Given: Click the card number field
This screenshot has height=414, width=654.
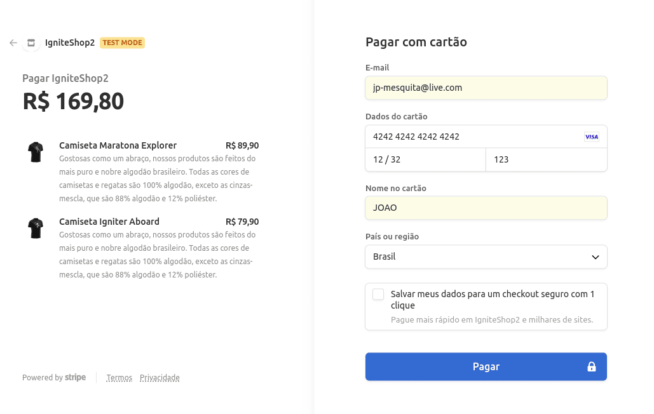Looking at the screenshot, I should pyautogui.click(x=486, y=137).
